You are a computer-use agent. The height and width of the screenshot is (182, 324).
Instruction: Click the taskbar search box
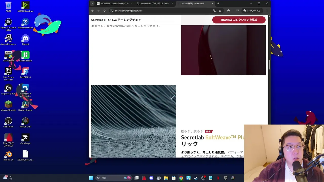(x=114, y=178)
